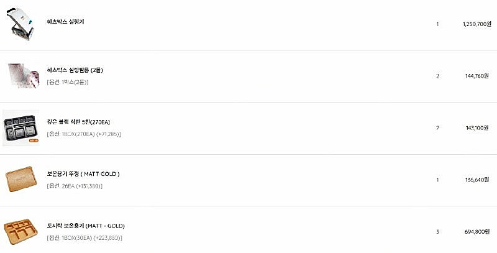This screenshot has width=497, height=253.
Task: Open the gold lunchbox tray product image
Action: [22, 231]
